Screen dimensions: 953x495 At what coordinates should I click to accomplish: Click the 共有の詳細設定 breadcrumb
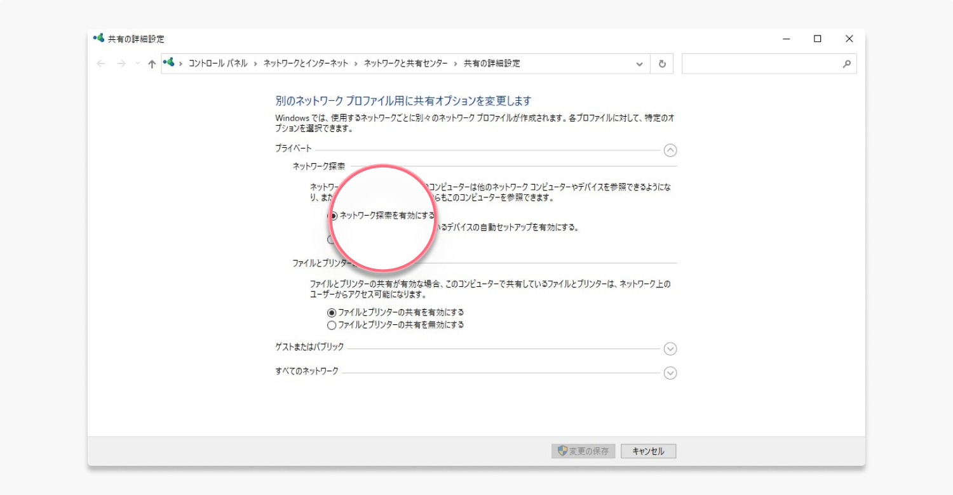click(x=492, y=63)
